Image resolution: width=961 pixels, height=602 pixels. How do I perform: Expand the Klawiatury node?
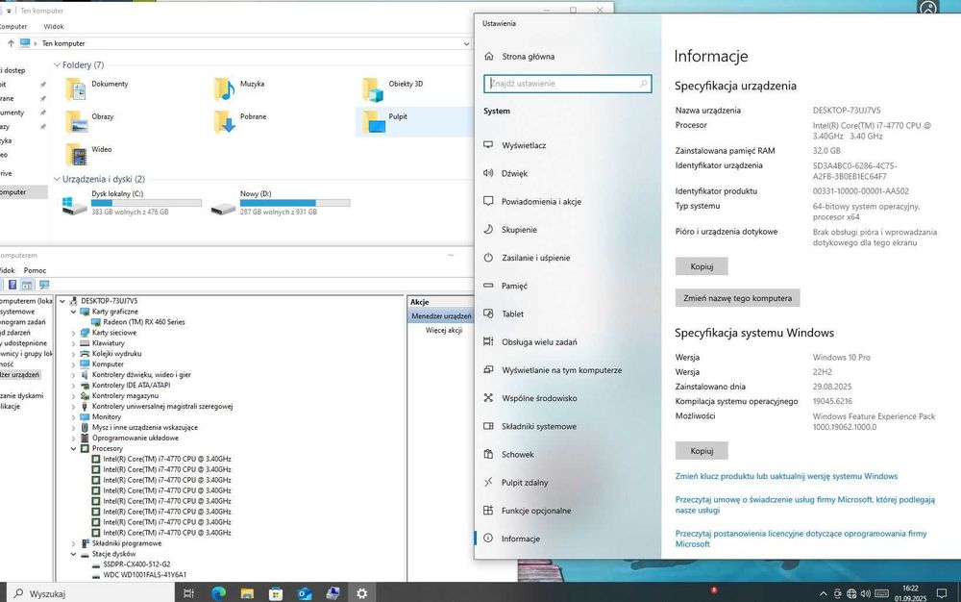(74, 343)
